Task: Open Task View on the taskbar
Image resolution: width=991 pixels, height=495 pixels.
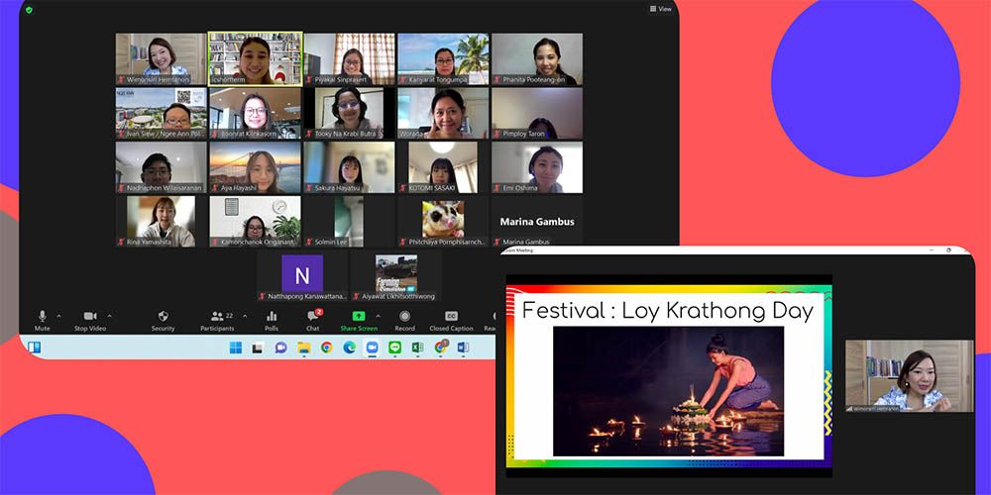Action: tap(258, 347)
